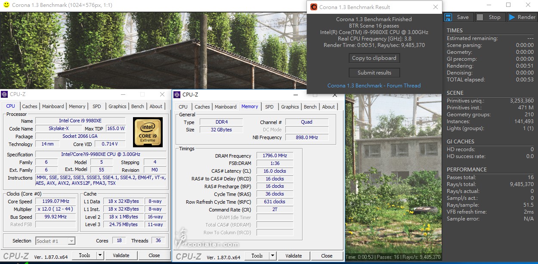This screenshot has width=538, height=264.
Task: Open the About tab in left CPU-Z window
Action: (x=156, y=106)
